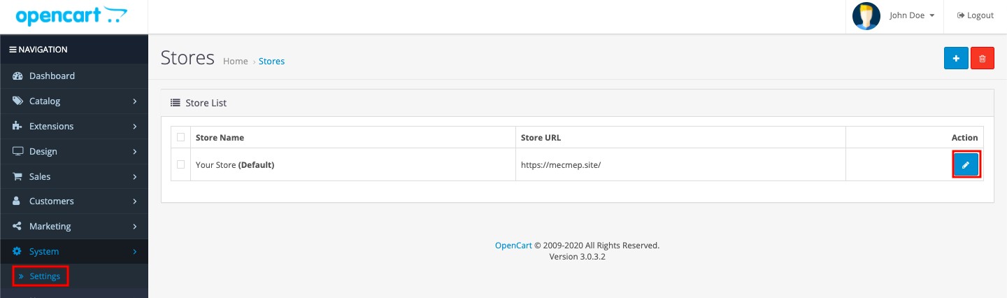Viewport: 1007px width, 298px height.
Task: Click the https://mecmep.site/ URL cell
Action: pos(681,165)
